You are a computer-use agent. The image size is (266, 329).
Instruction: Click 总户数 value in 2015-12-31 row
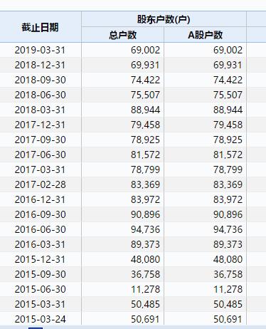(145, 259)
